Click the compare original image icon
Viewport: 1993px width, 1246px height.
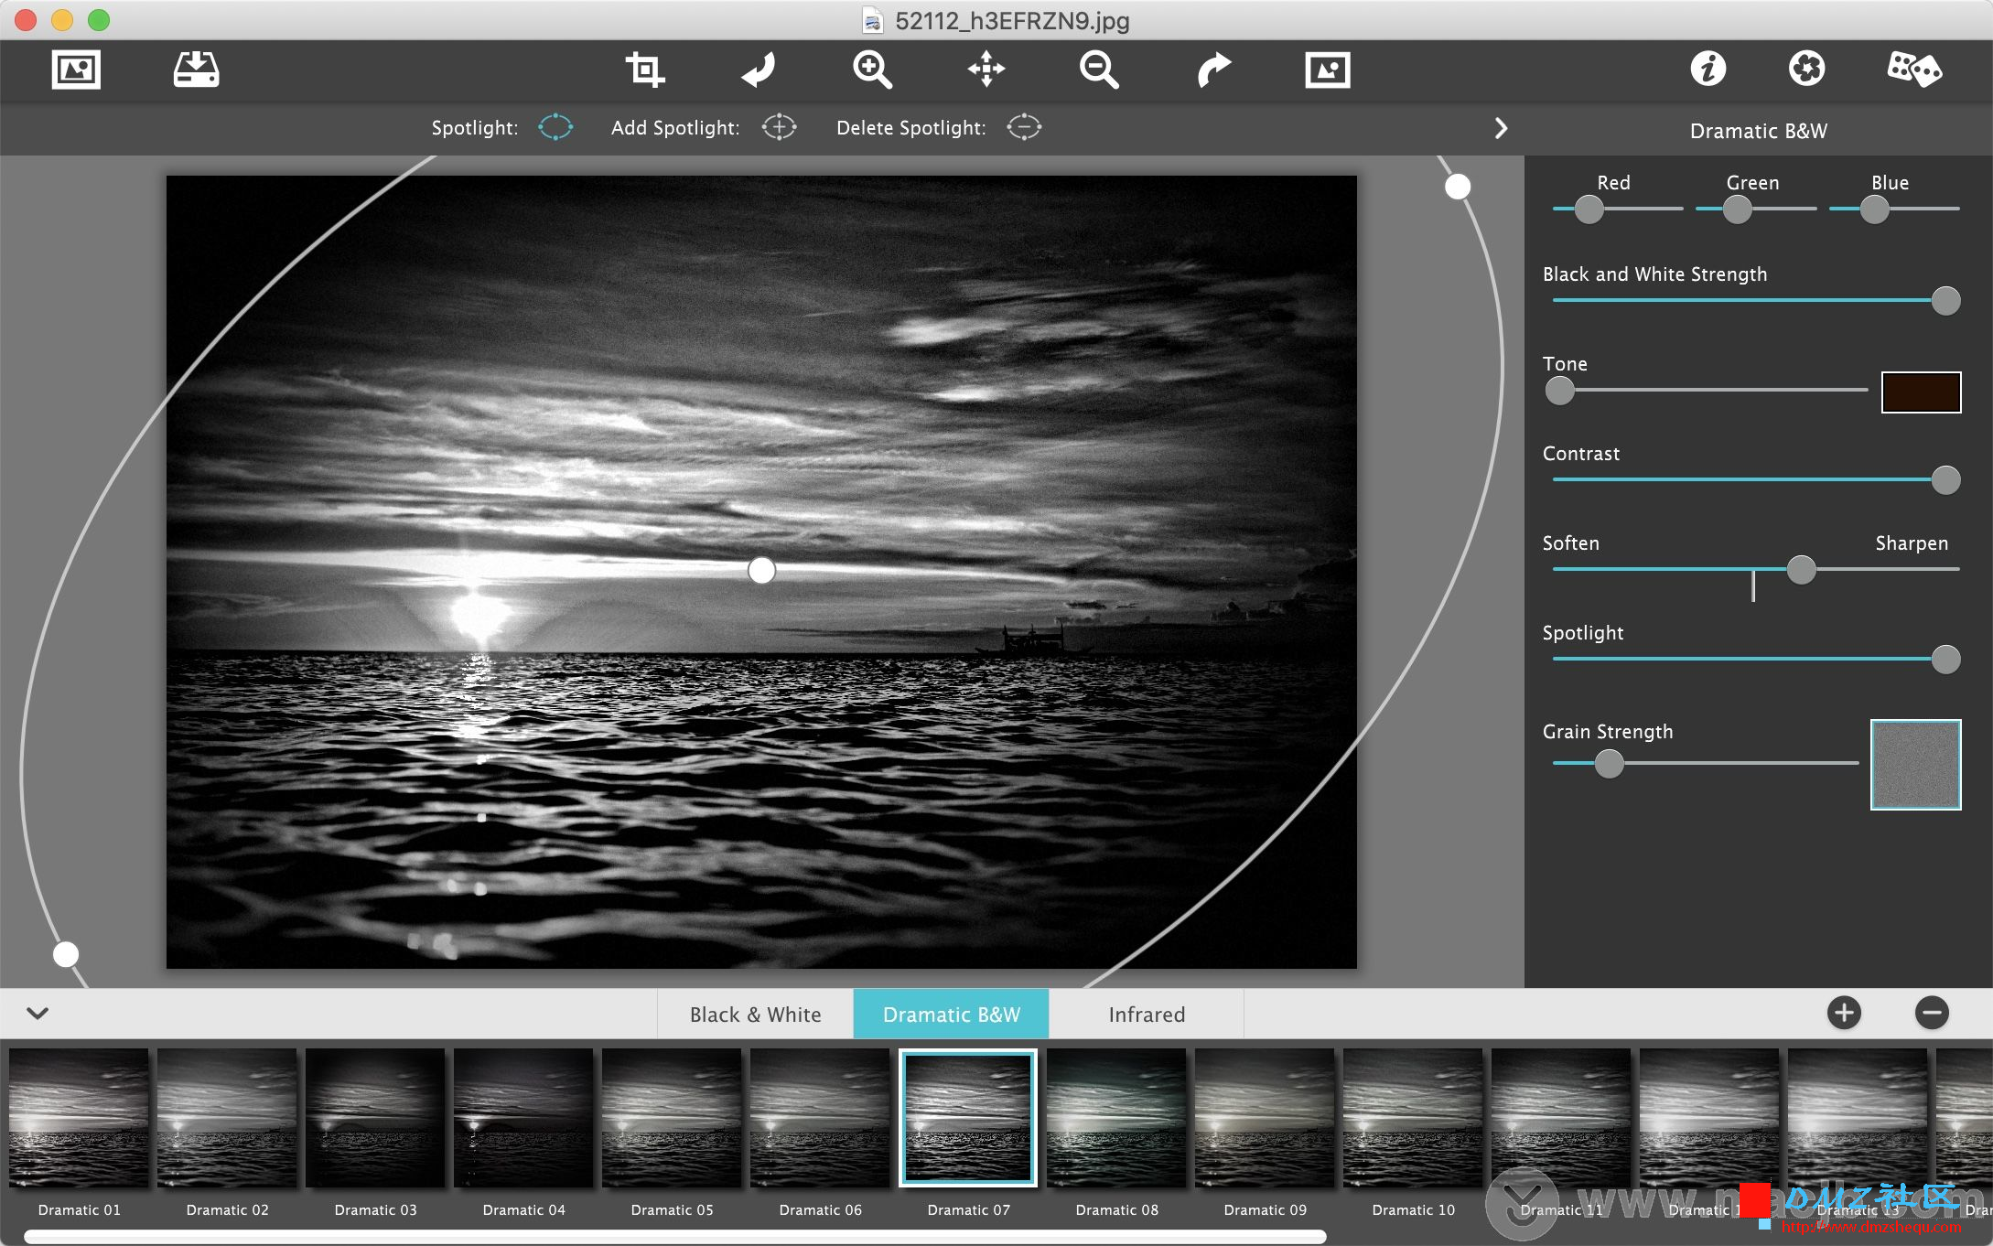1328,70
